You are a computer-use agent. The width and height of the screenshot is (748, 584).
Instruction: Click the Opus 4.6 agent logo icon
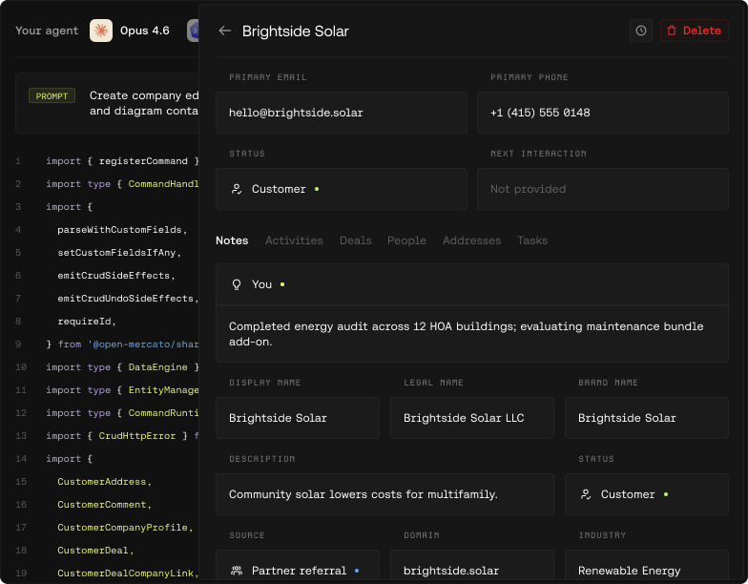tap(101, 31)
